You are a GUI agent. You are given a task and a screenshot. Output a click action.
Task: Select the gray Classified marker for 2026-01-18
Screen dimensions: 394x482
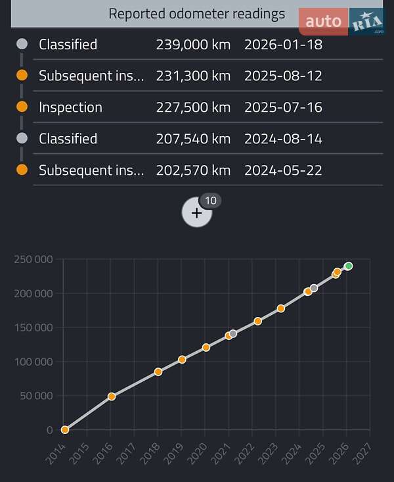pos(22,45)
